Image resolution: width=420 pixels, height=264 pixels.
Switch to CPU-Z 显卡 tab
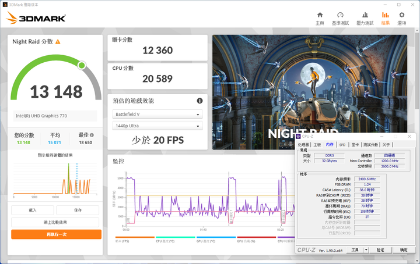click(x=355, y=145)
